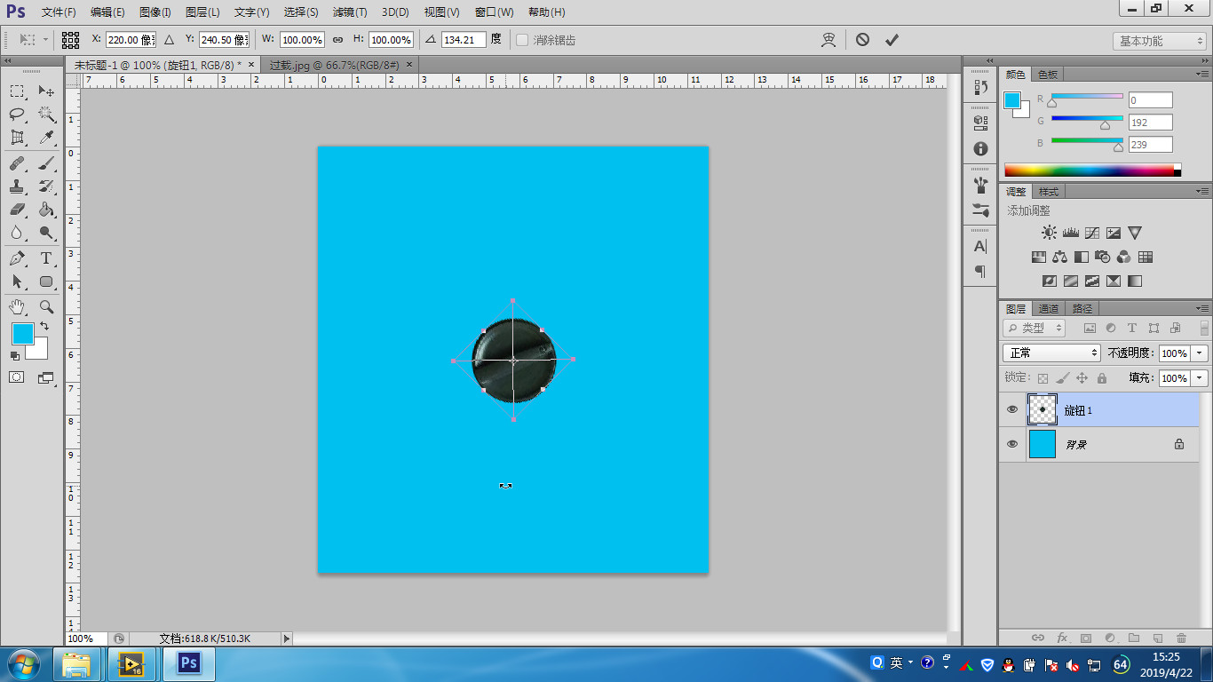This screenshot has width=1213, height=682.
Task: Select the Zoom tool
Action: 46,306
